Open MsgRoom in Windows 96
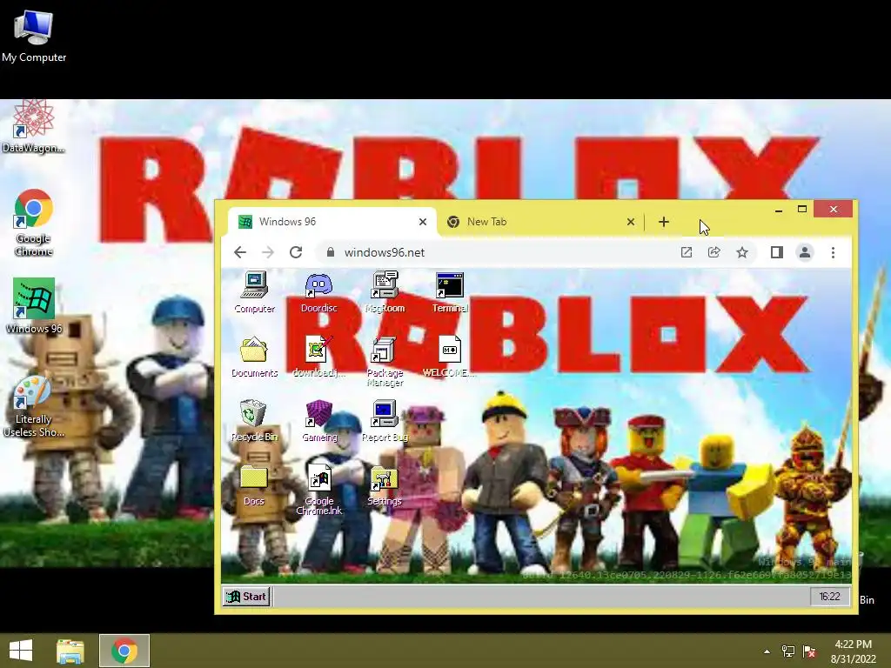 (x=385, y=292)
